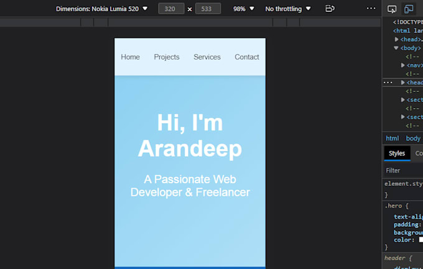Select body in the breadcrumb bar
The height and width of the screenshot is (269, 423).
point(413,139)
